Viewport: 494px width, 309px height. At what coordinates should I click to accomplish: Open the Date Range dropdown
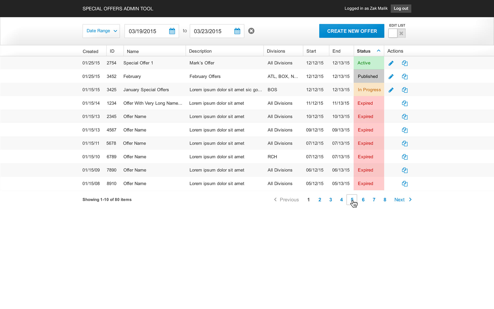click(101, 31)
